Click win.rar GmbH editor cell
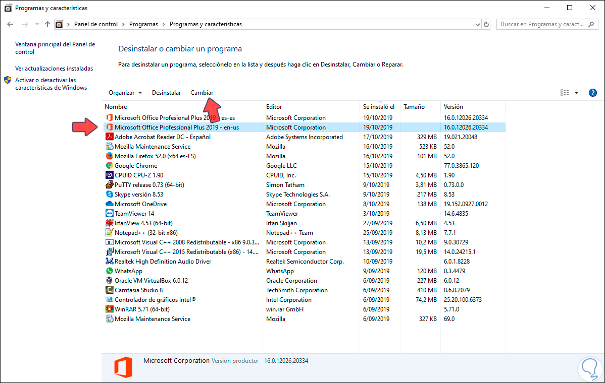Viewport: 605px width, 383px height. [x=285, y=309]
